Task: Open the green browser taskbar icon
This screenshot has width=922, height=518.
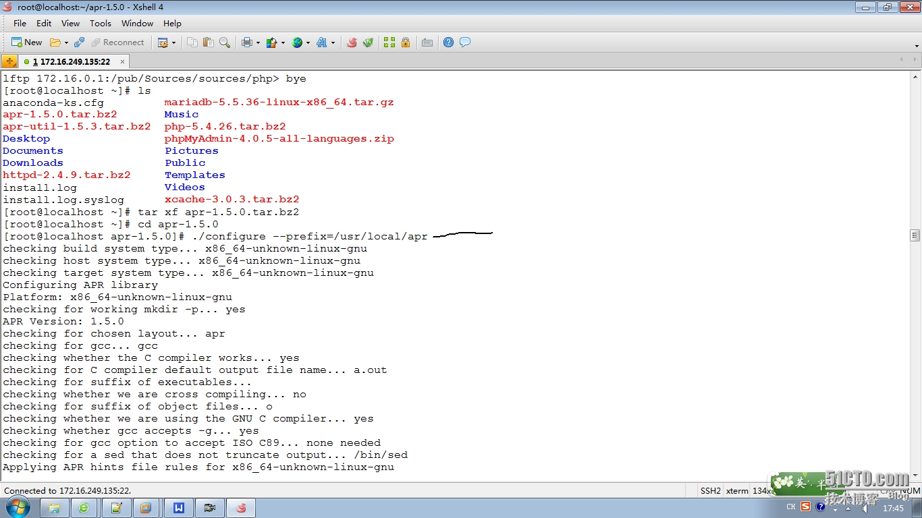Action: pos(84,508)
